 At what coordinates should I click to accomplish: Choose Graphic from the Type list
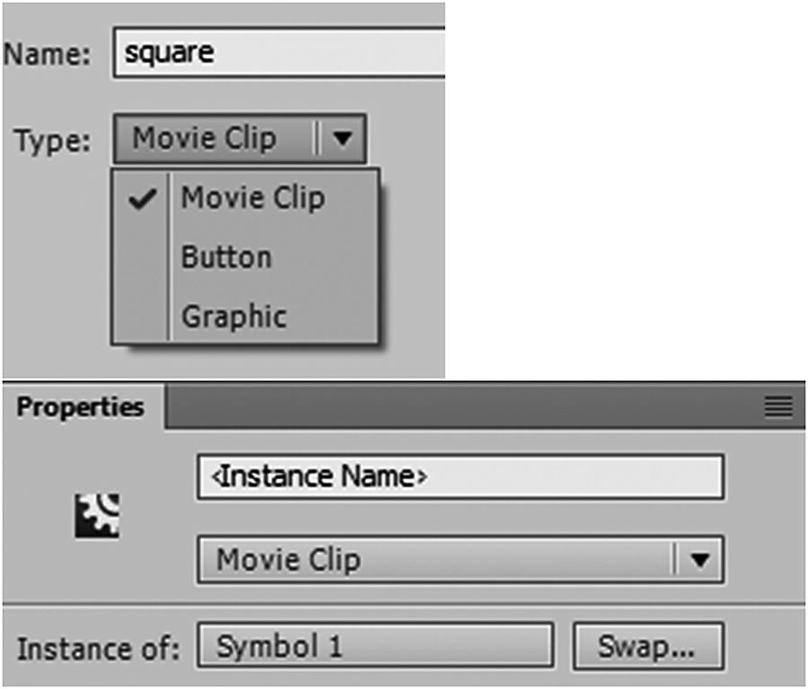coord(235,316)
